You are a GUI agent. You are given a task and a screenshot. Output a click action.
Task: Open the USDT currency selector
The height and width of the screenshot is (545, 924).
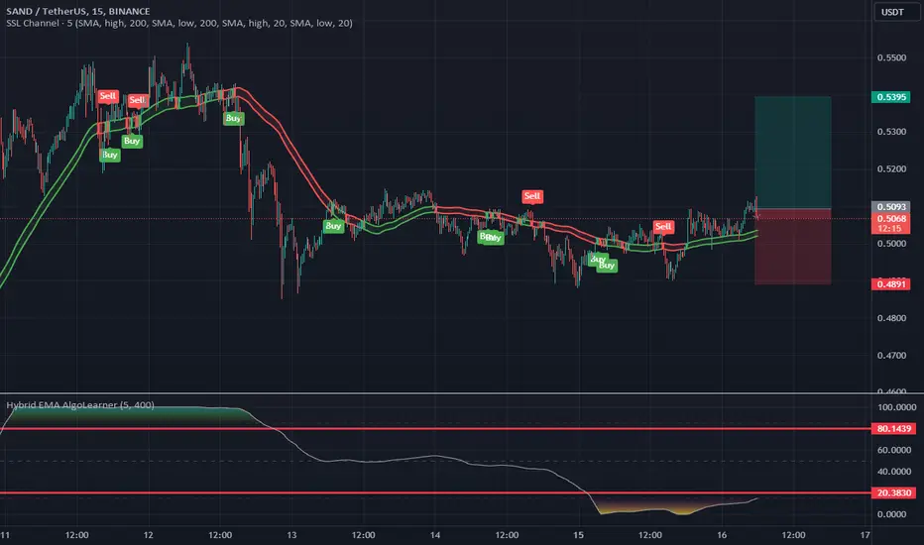892,12
